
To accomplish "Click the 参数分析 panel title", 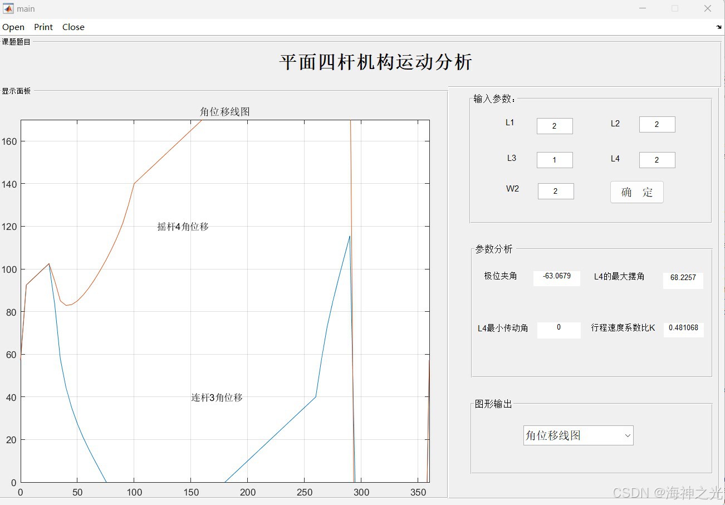I will pyautogui.click(x=494, y=249).
